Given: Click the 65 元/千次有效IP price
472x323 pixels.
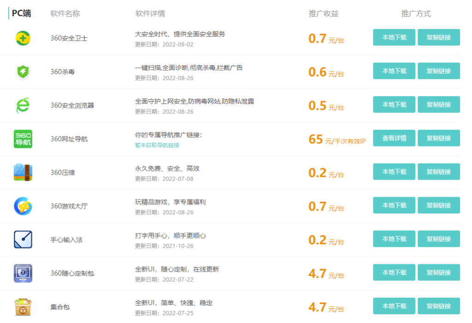Looking at the screenshot, I should pos(337,139).
